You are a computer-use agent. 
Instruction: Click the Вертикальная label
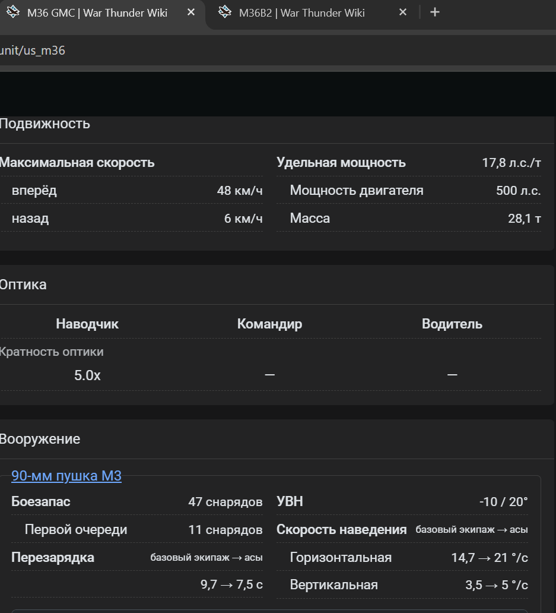[334, 584]
